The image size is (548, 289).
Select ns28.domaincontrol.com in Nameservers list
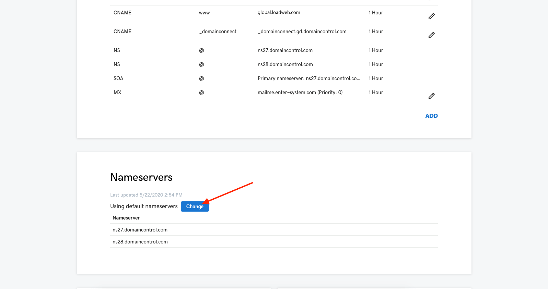tap(140, 242)
